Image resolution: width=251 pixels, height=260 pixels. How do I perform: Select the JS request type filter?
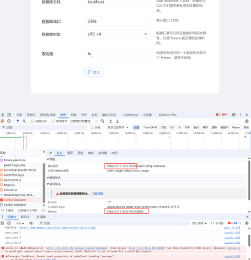point(179,128)
